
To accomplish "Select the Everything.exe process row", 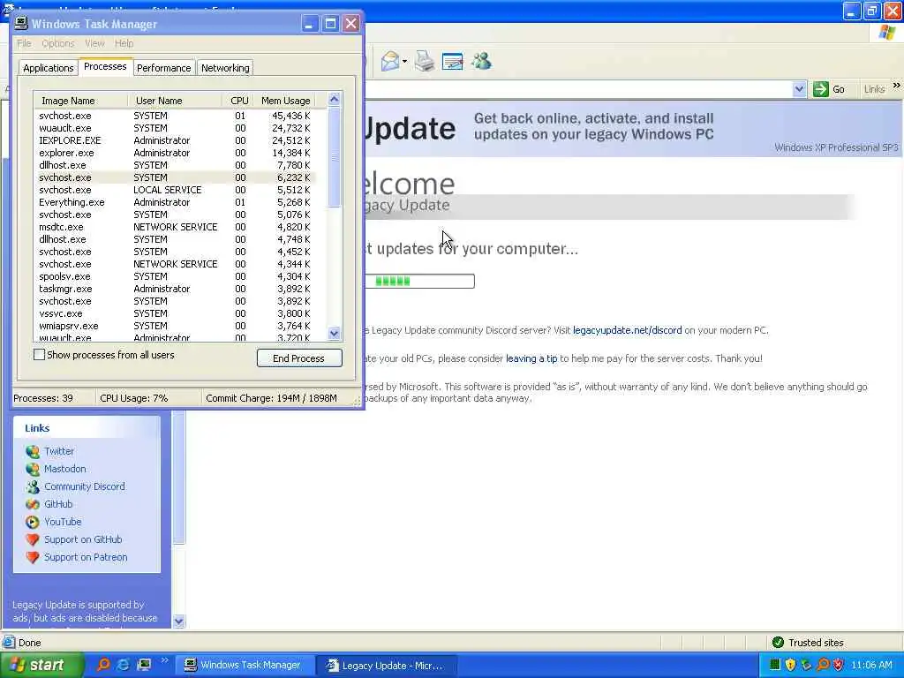I will [175, 202].
